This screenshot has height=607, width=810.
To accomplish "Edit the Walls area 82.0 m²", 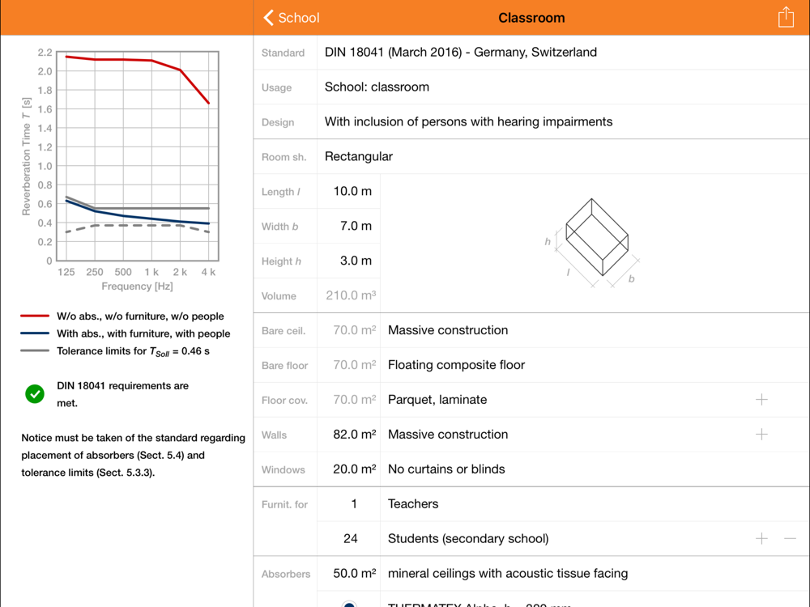I will [x=354, y=435].
